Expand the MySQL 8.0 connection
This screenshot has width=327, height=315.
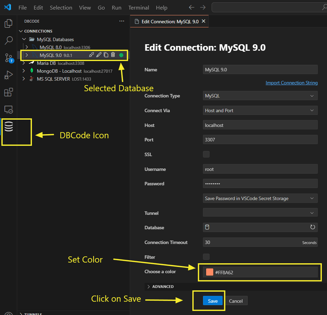click(x=27, y=47)
